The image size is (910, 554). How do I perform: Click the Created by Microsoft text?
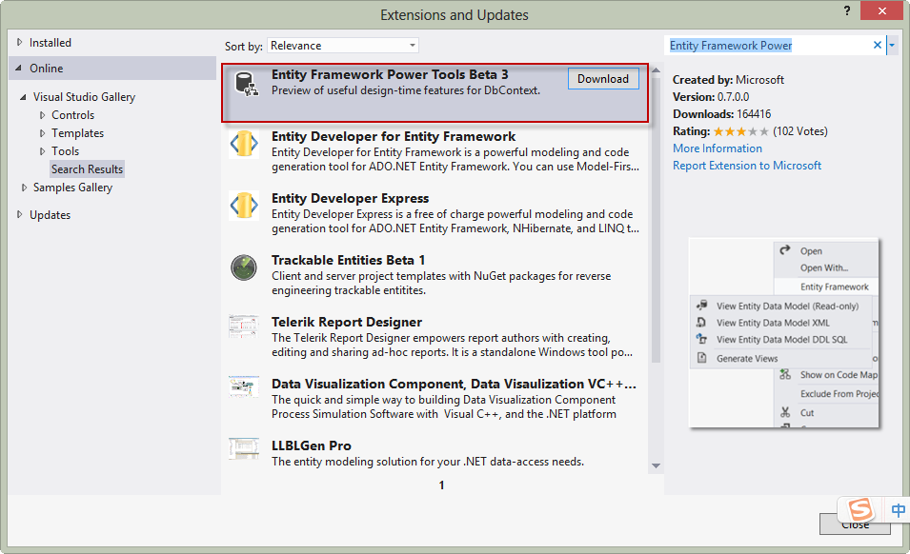pyautogui.click(x=728, y=79)
